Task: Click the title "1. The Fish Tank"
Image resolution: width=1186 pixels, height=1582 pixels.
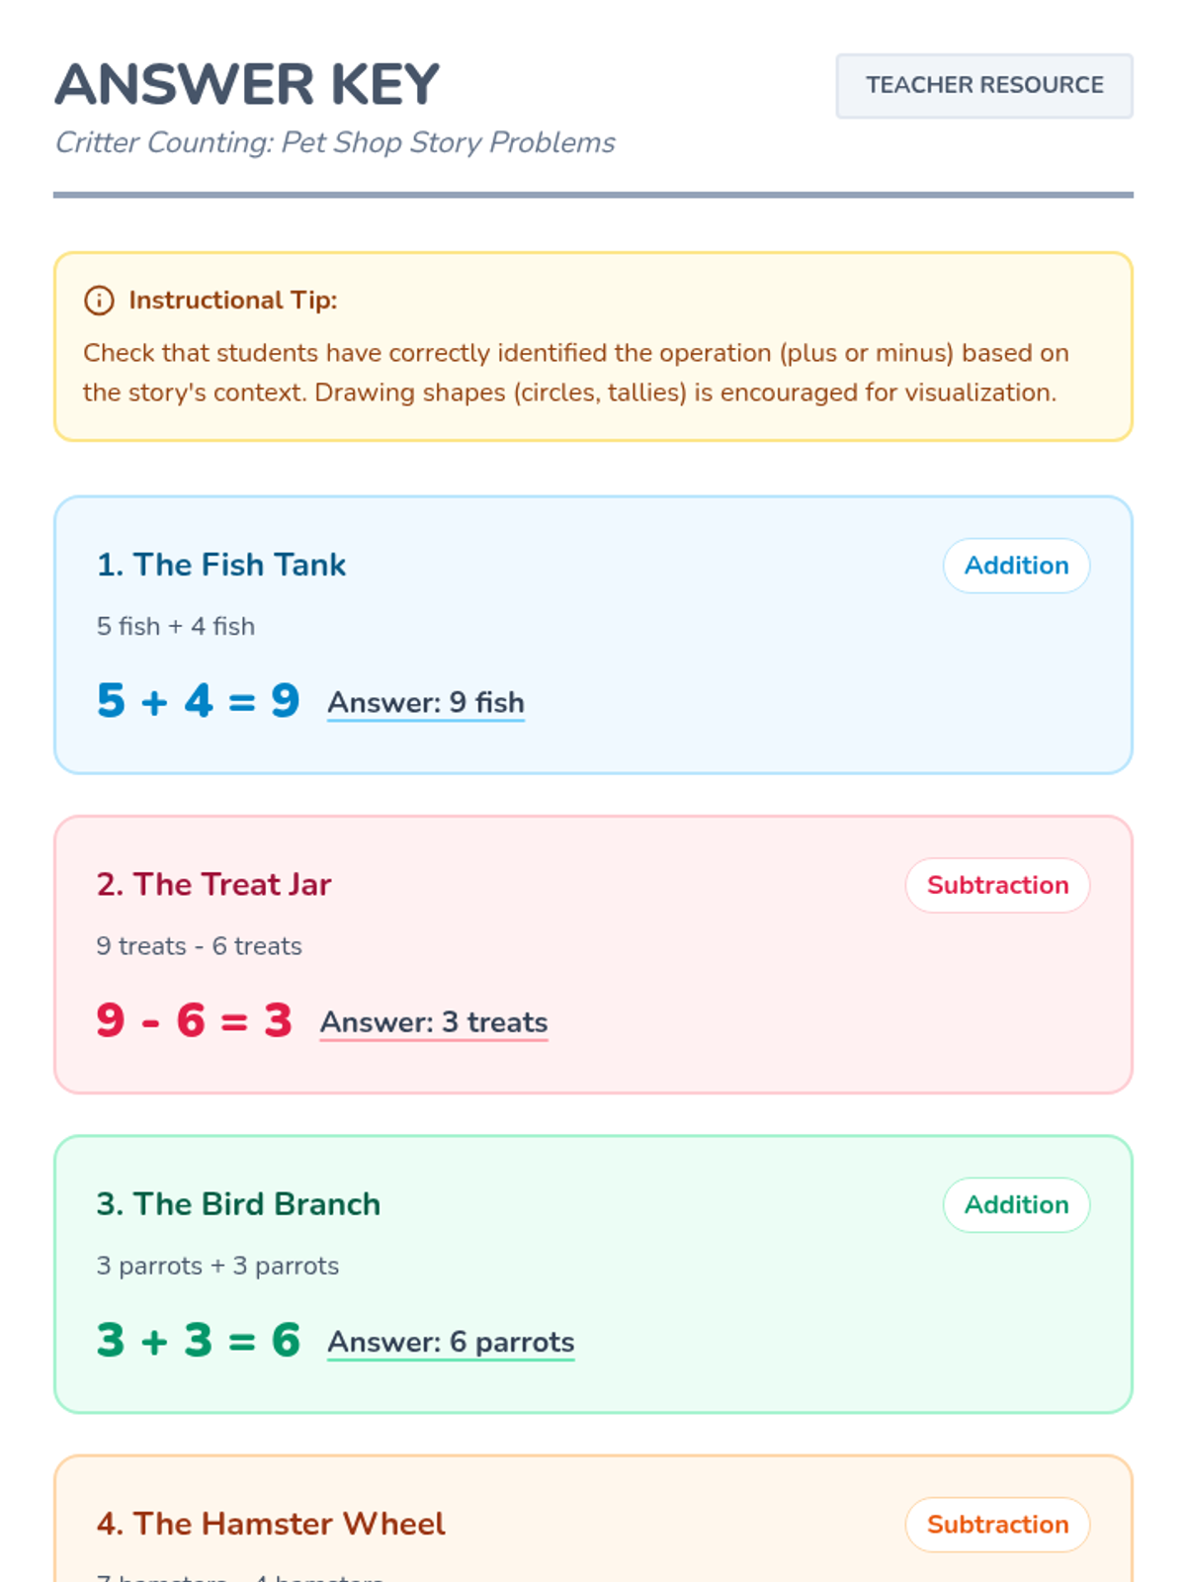Action: [x=221, y=565]
